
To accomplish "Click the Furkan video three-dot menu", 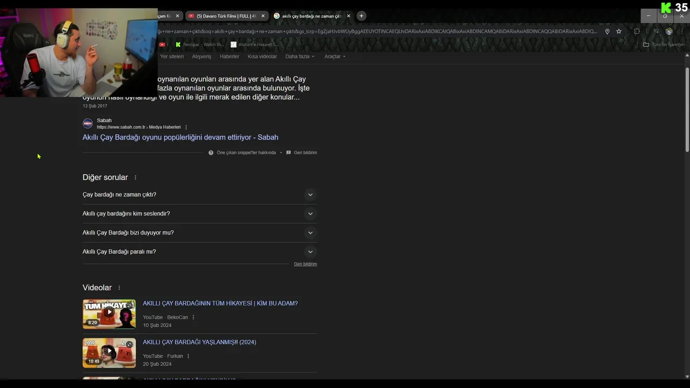I will point(188,356).
